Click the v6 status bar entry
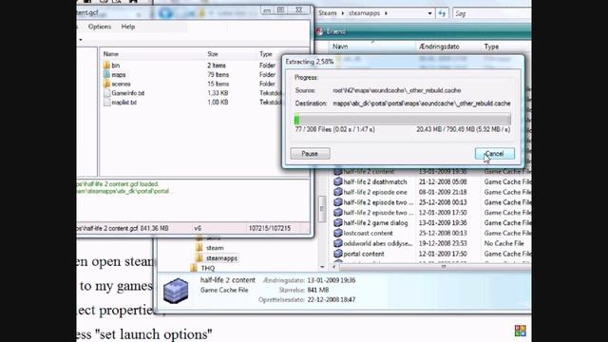 pyautogui.click(x=198, y=228)
